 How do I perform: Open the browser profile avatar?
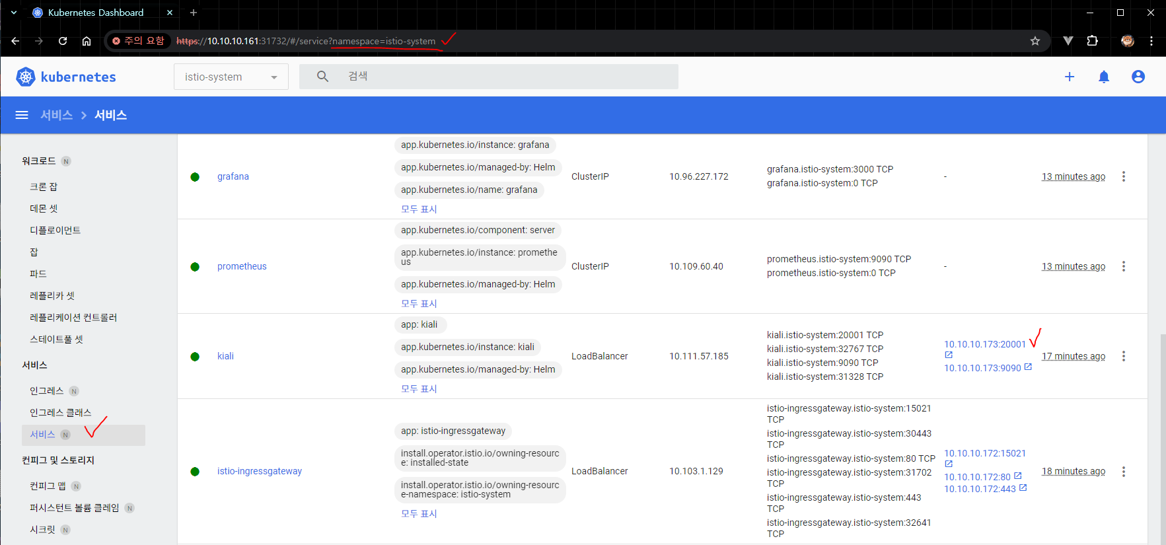tap(1128, 41)
